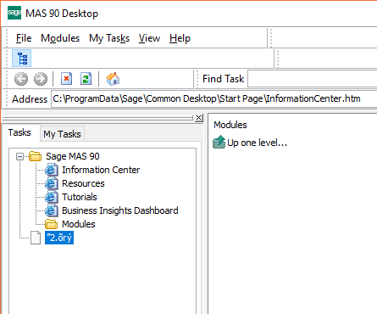The image size is (377, 314).
Task: Click the Modules heading in the right pane
Action: (x=230, y=125)
